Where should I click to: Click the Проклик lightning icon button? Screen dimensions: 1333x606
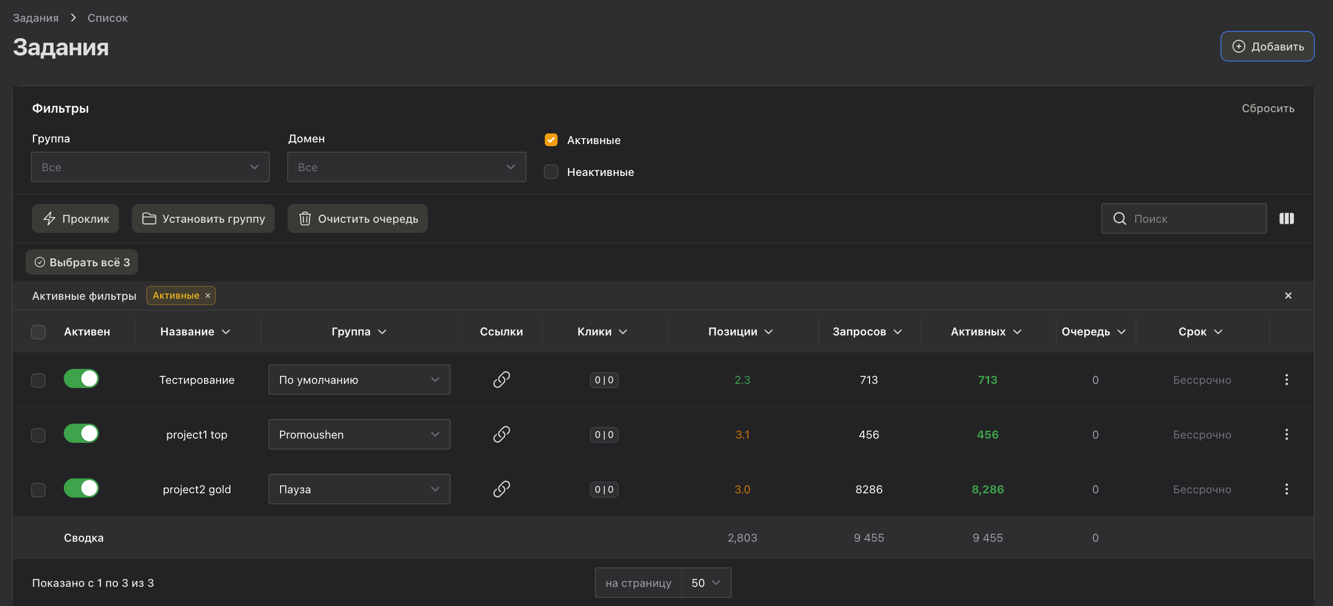pos(49,218)
